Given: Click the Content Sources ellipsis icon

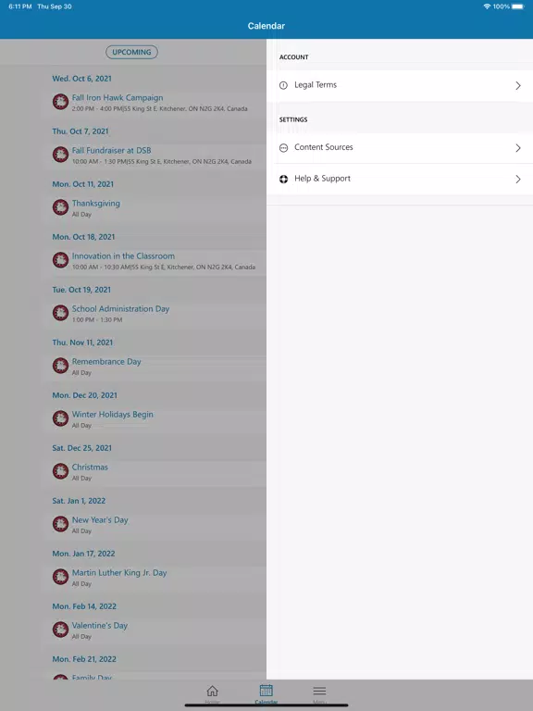Looking at the screenshot, I should click(284, 148).
